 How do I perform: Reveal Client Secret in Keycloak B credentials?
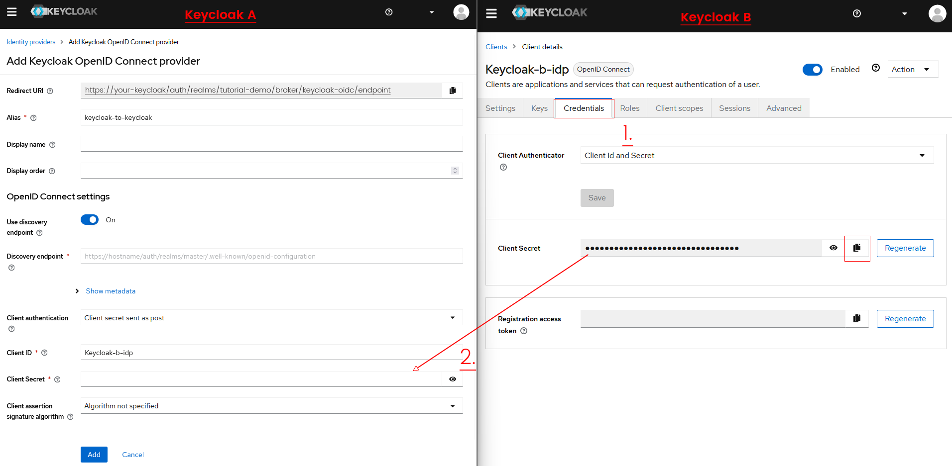tap(833, 248)
